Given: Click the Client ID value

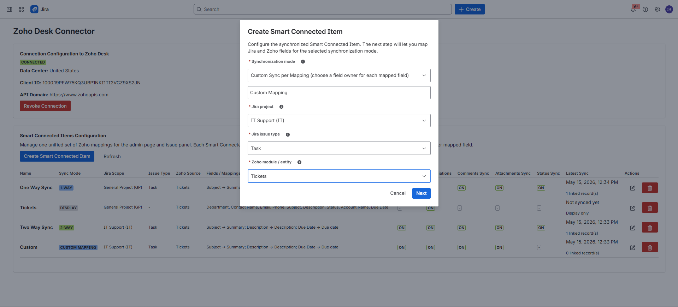Looking at the screenshot, I should coord(92,83).
